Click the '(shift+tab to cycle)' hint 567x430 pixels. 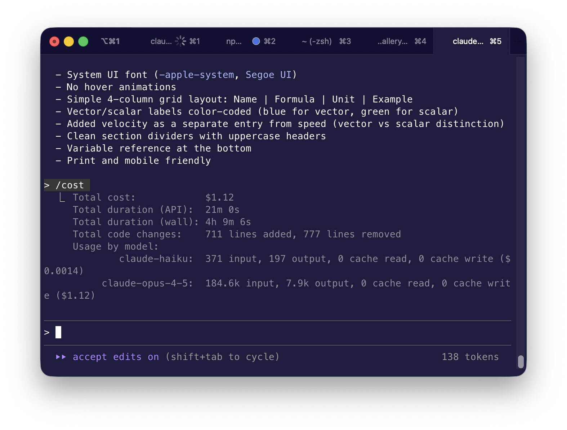222,357
